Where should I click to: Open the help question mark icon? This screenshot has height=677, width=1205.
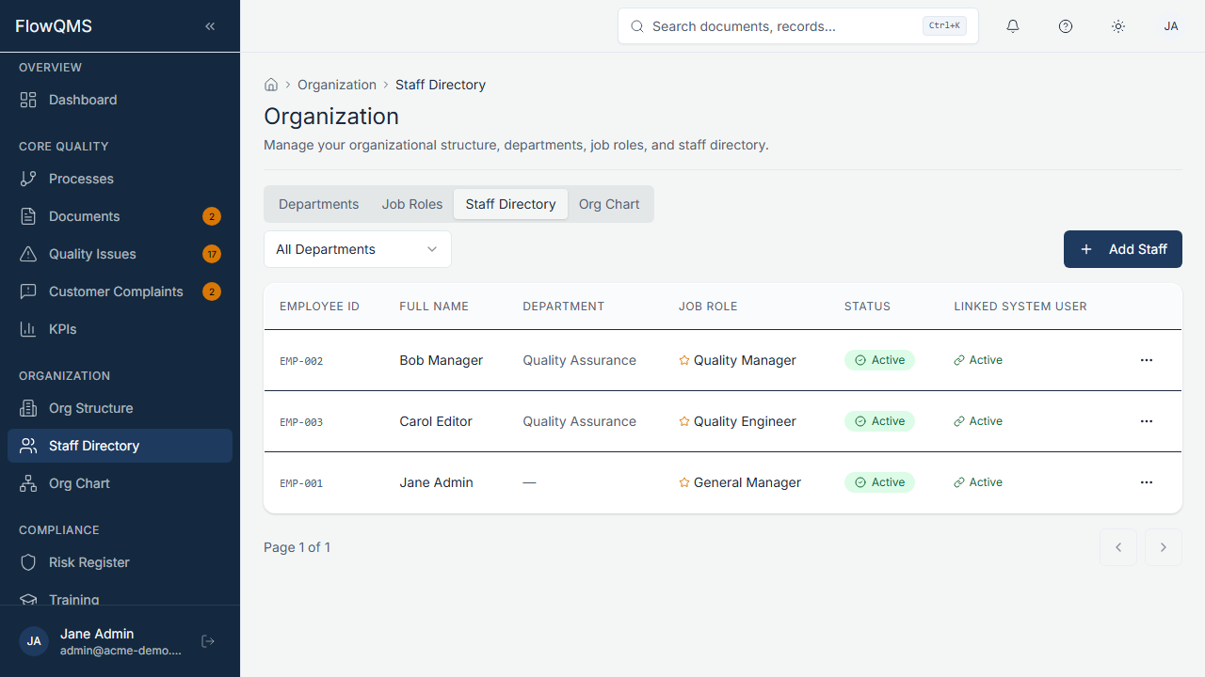click(x=1065, y=26)
